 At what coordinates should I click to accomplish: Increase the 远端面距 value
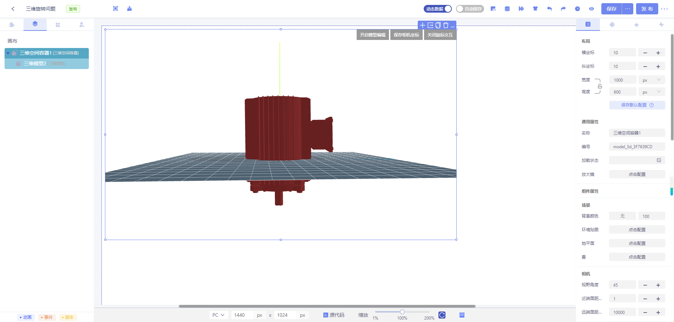click(x=658, y=313)
